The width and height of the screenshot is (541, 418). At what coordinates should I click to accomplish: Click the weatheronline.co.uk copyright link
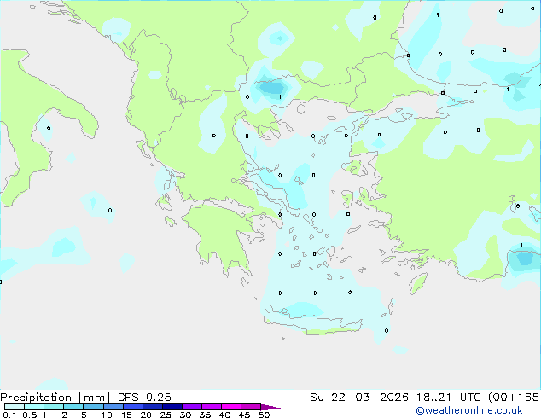tap(469, 410)
